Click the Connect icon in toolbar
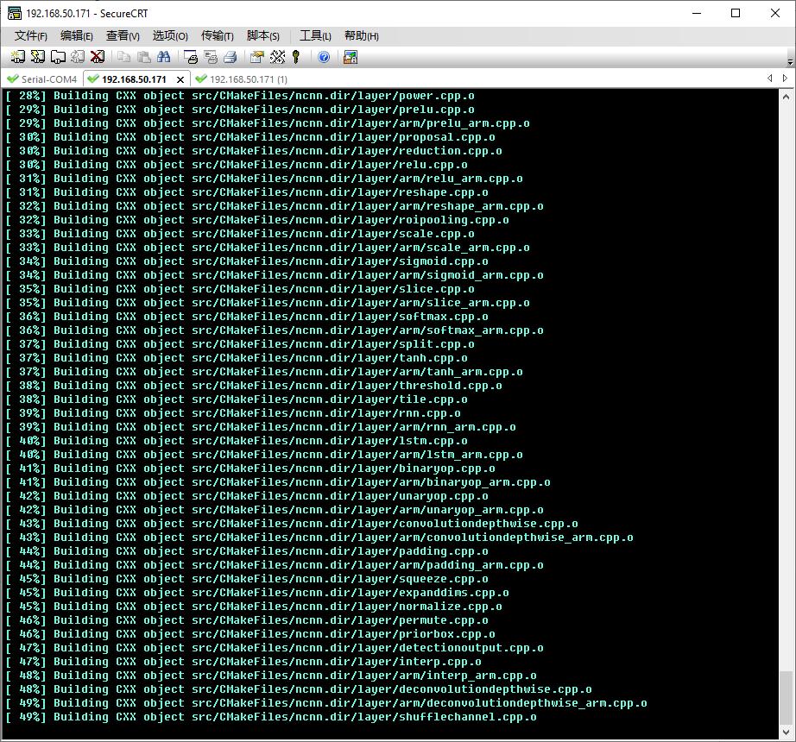Viewport: 796px width, 742px height. (17, 57)
